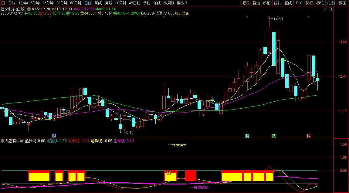Click the 解 event marker icon
The height and width of the screenshot is (193, 349).
coord(247,136)
